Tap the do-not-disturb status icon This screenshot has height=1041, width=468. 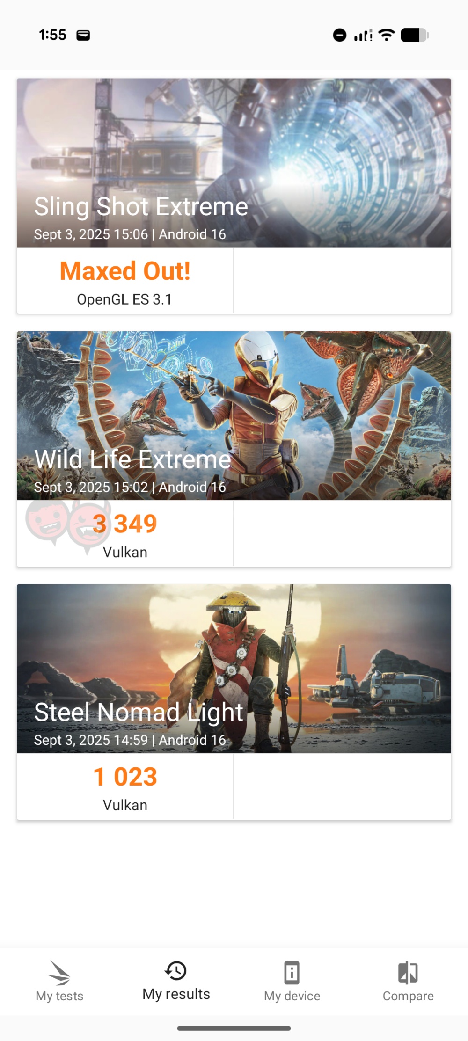pos(340,35)
